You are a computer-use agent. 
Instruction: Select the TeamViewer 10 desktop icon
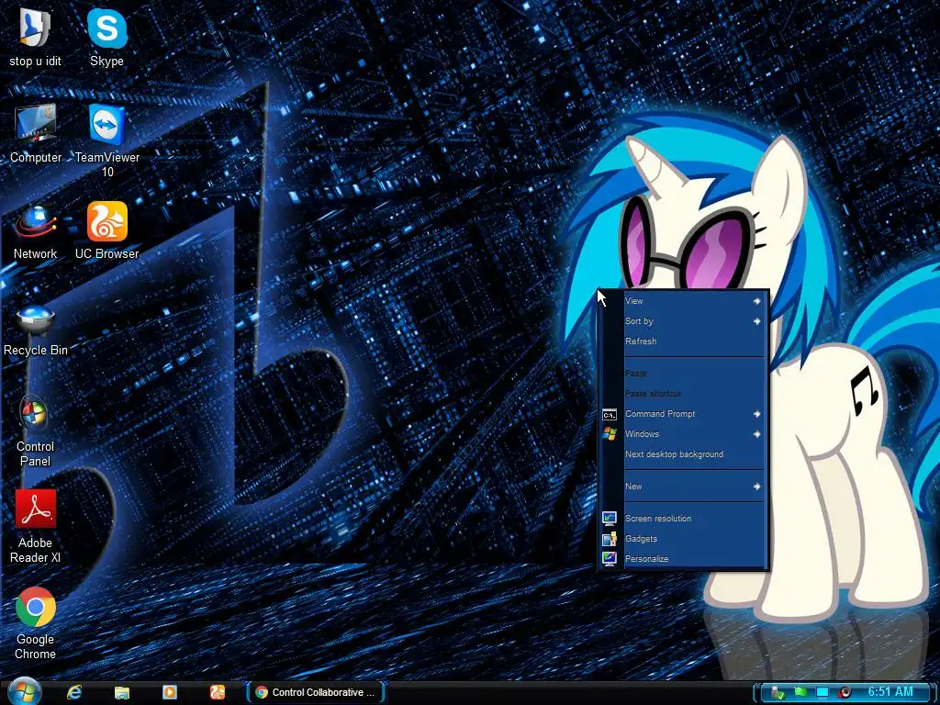pyautogui.click(x=107, y=140)
